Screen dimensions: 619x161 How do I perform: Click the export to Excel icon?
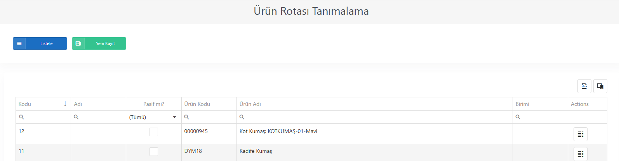[x=584, y=86]
